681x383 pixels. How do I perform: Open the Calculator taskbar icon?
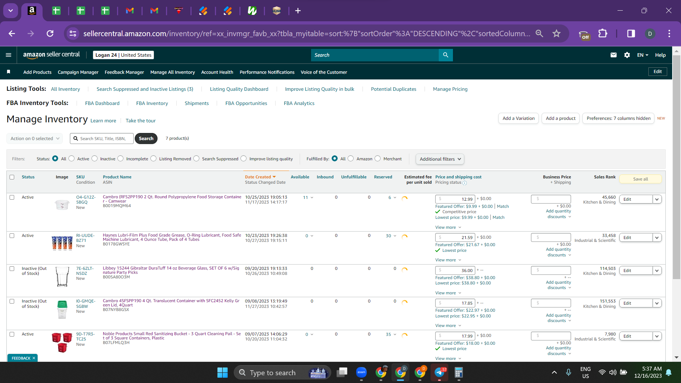pyautogui.click(x=459, y=372)
